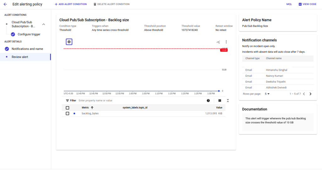Screen dimensions: 322x170
Task: Click the Above threshold value
Action: [153, 30]
